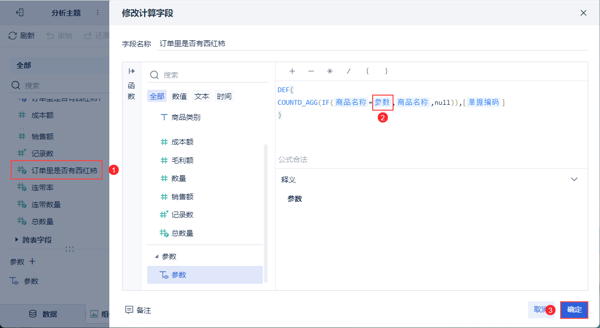The width and height of the screenshot is (600, 328).
Task: Open the three-dot menu beside 分析主题
Action: tap(97, 13)
